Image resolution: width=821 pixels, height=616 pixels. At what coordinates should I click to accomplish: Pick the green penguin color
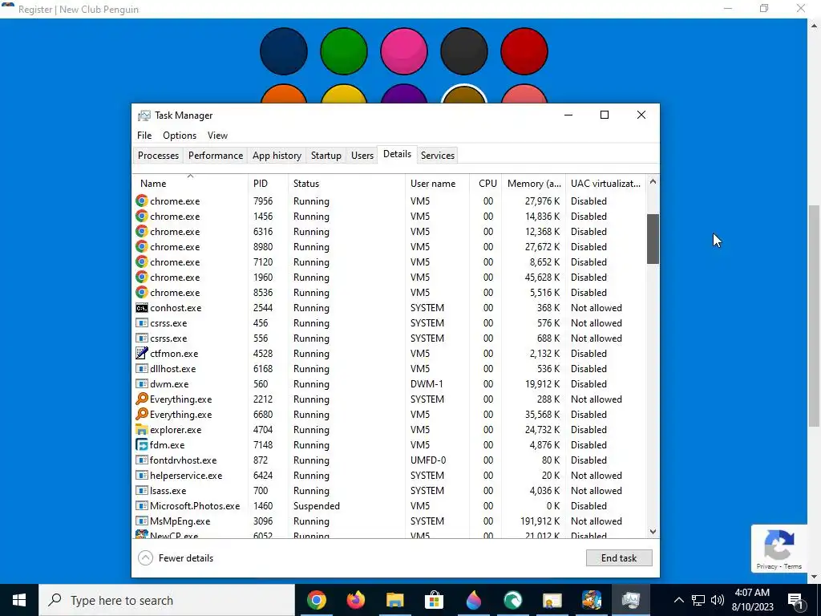point(343,51)
